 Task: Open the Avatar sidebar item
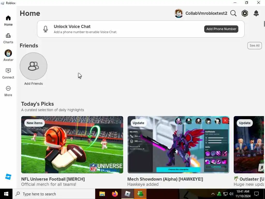click(x=8, y=55)
